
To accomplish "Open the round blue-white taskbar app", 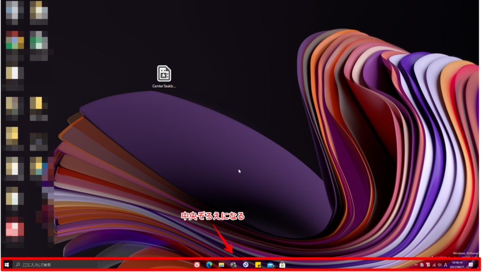I will (246, 264).
